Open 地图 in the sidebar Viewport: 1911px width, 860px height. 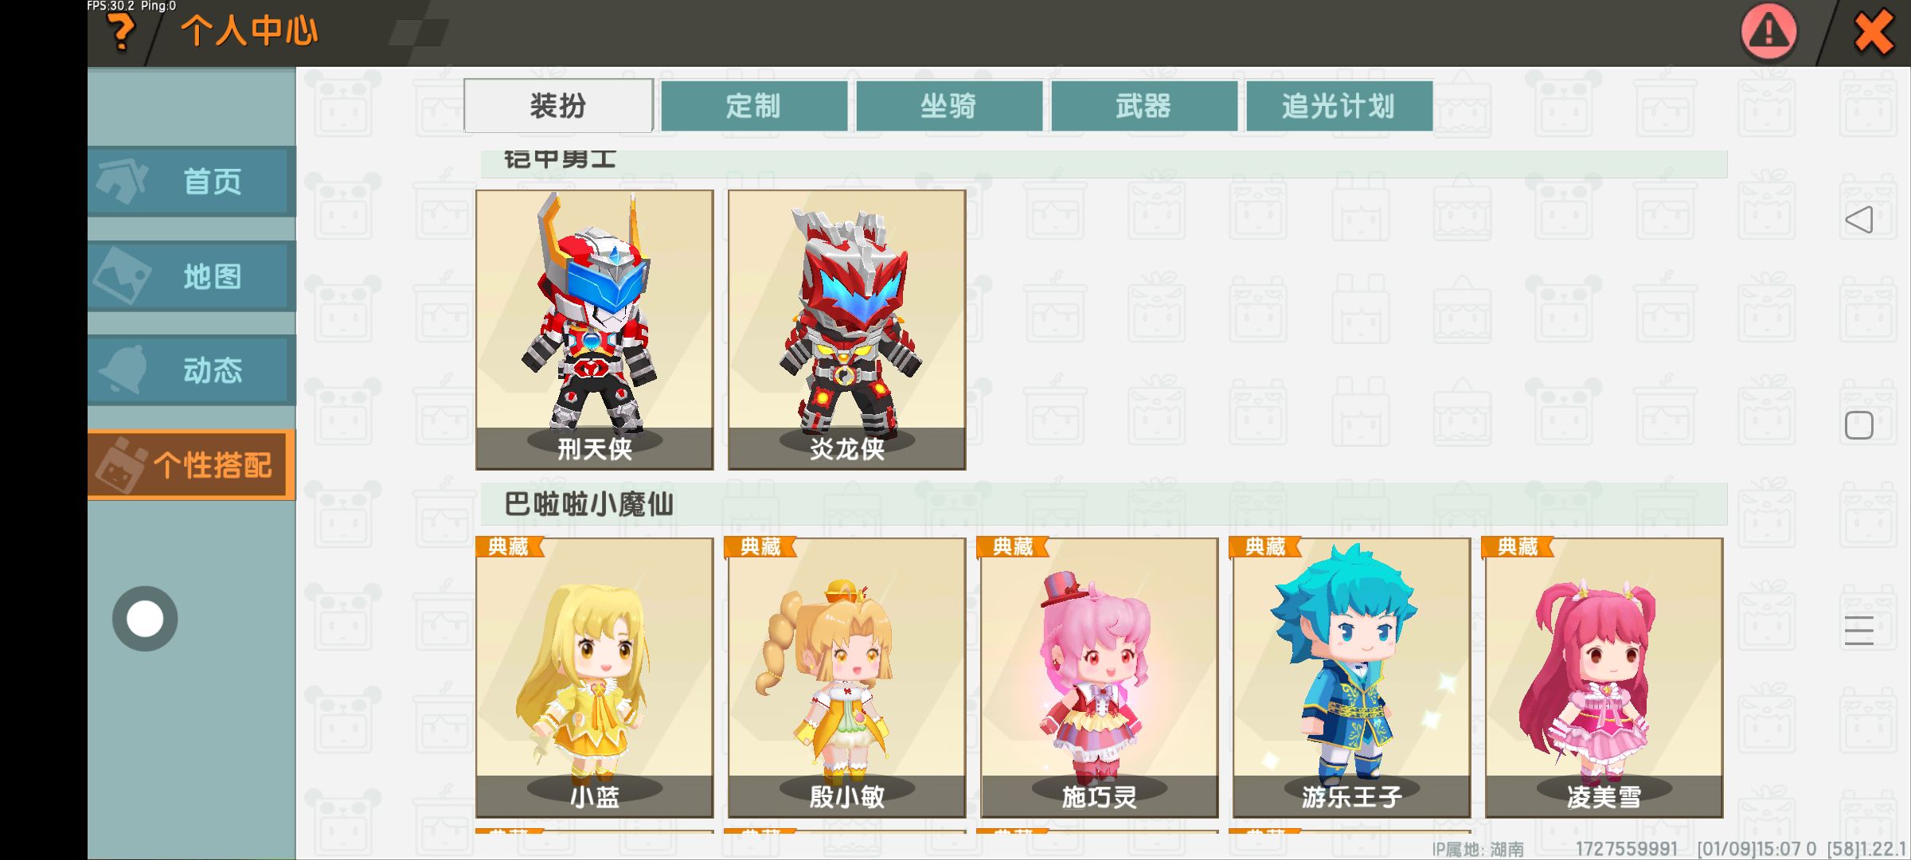tap(191, 276)
